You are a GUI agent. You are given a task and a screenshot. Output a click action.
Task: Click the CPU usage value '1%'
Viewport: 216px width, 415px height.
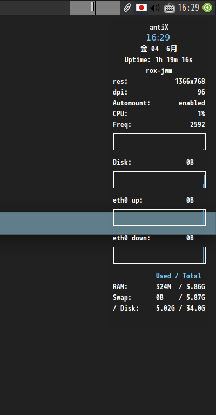201,114
